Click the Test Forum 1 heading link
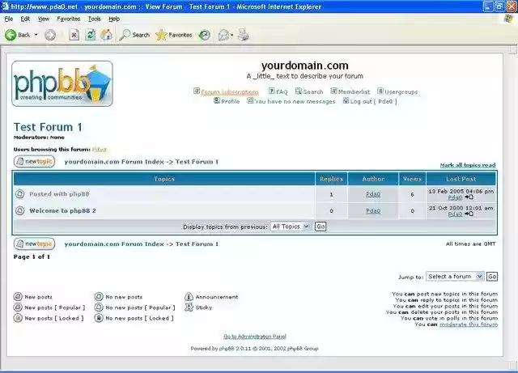 tap(48, 127)
